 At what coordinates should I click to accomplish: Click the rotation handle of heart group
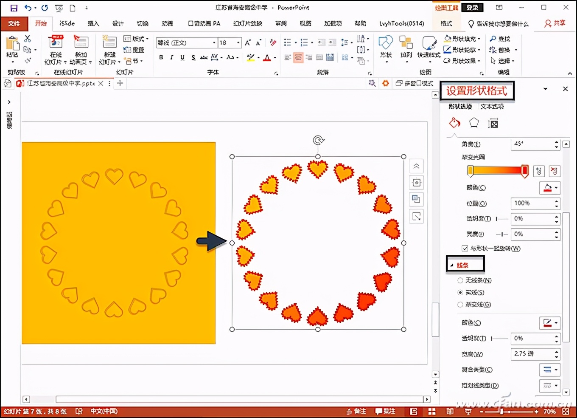click(x=318, y=140)
